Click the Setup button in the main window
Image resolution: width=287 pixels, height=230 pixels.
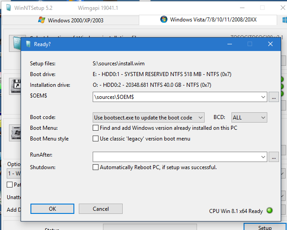(x=265, y=227)
